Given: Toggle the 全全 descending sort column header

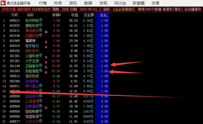Looking at the screenshot, I should 104,15.
